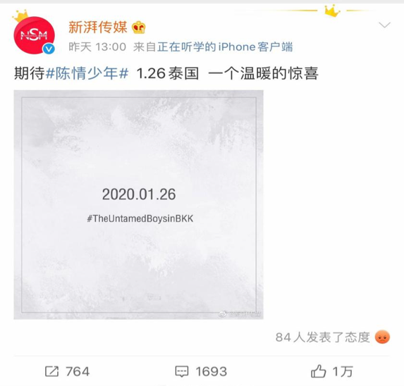Screen dimensions: 404x386
Task: Like the post with thumbs-up icon
Action: [319, 371]
